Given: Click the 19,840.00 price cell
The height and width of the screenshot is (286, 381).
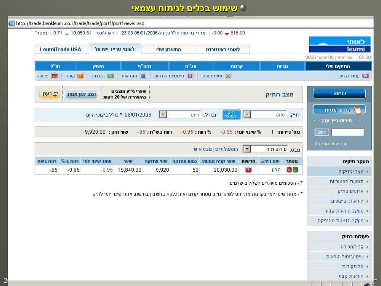Looking at the screenshot, I should 129,170.
